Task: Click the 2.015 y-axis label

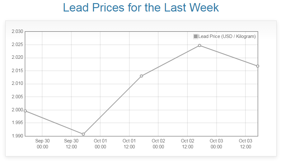Action: click(17, 71)
